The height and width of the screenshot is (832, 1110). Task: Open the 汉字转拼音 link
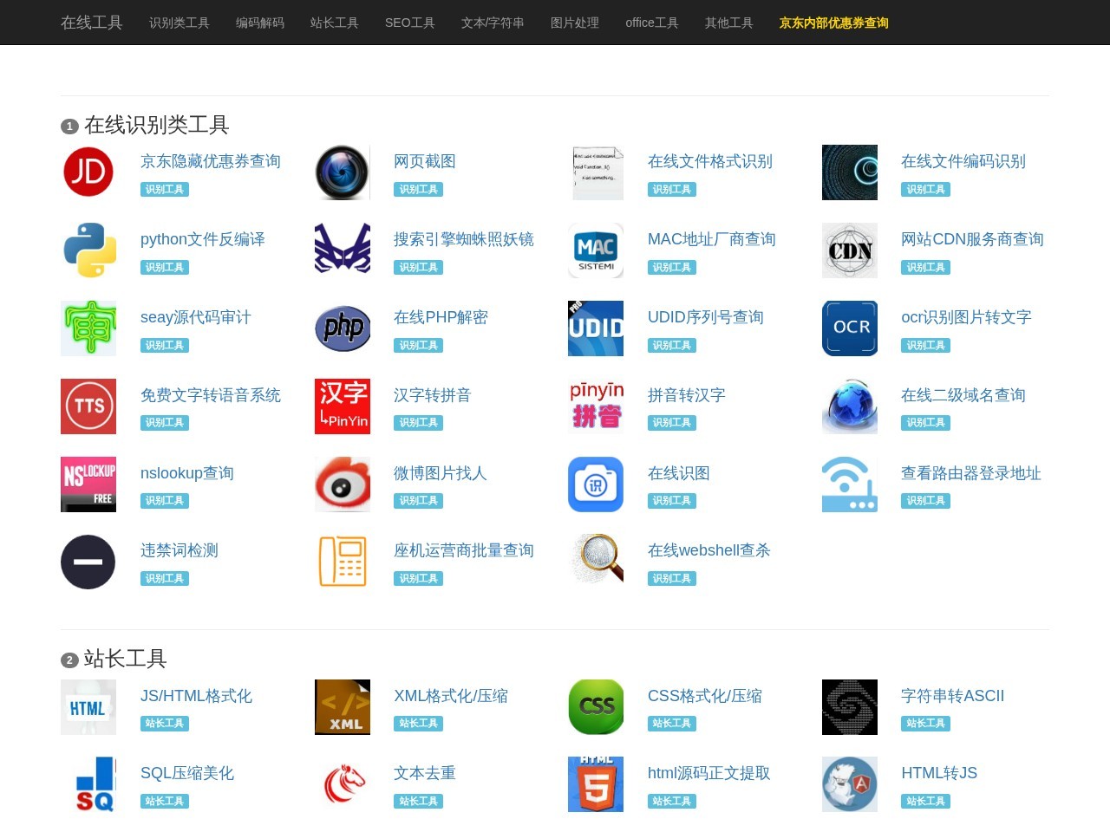click(431, 395)
